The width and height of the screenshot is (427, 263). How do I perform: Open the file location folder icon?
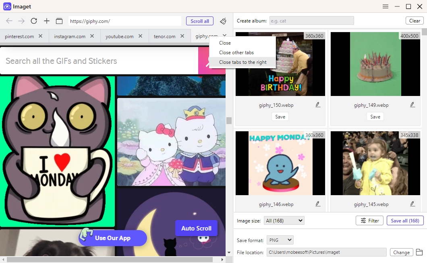click(419, 252)
